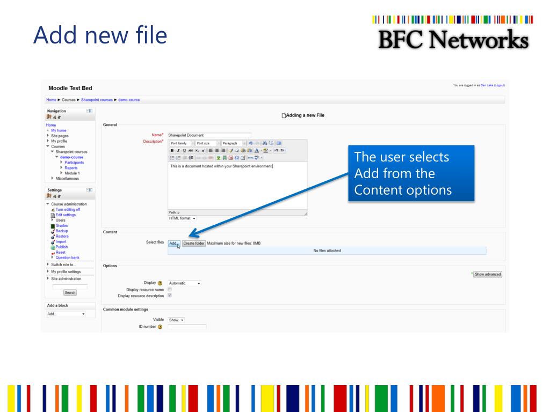The image size is (550, 412).
Task: Click the clean up messy code brush icon
Action: [x=231, y=151]
